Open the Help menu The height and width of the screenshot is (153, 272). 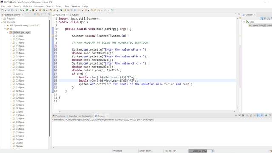(x=85, y=6)
